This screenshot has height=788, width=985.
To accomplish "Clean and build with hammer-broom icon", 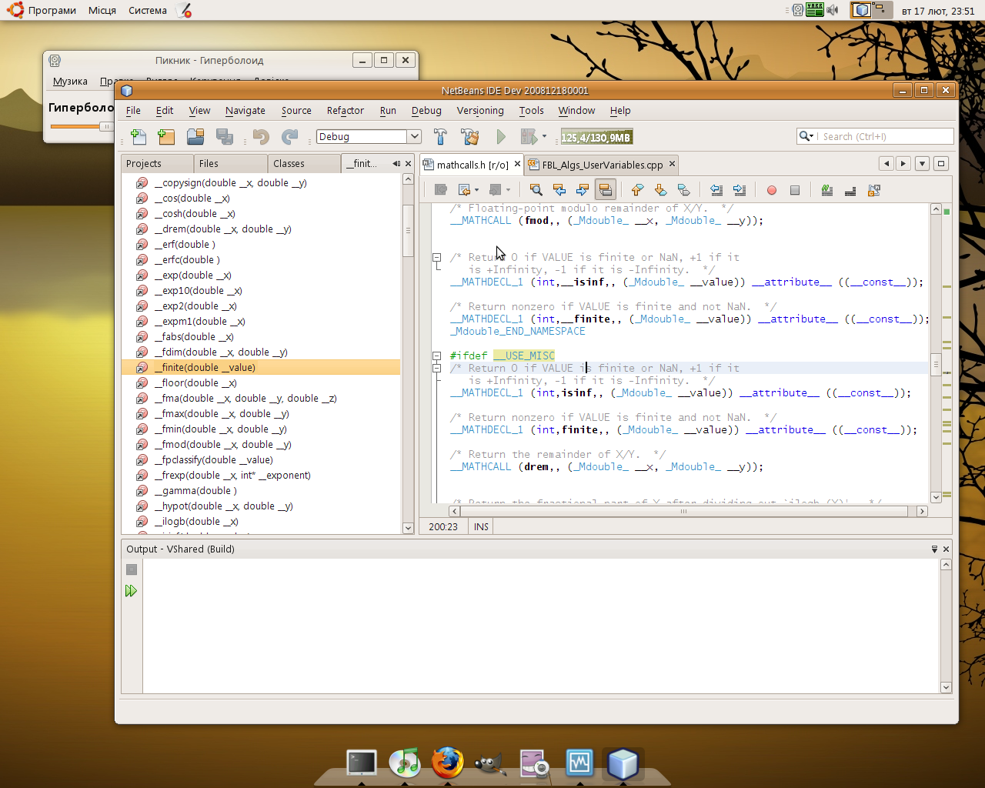I will [470, 137].
